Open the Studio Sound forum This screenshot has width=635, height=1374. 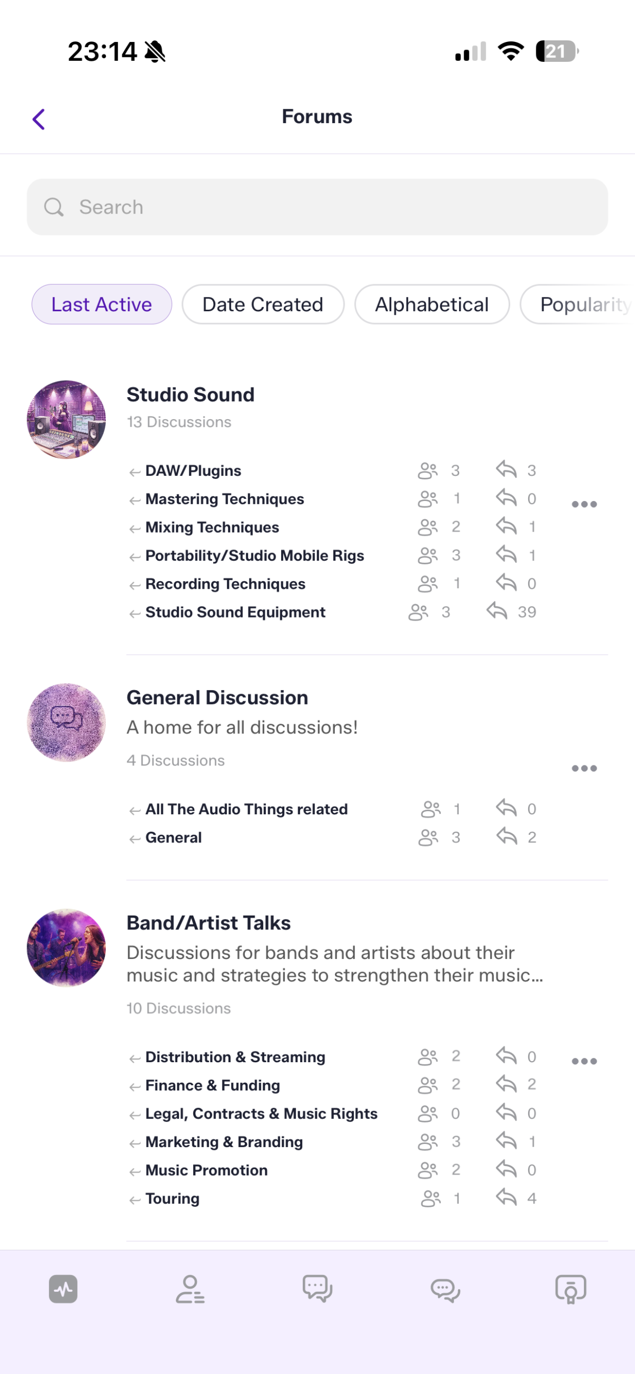(191, 395)
